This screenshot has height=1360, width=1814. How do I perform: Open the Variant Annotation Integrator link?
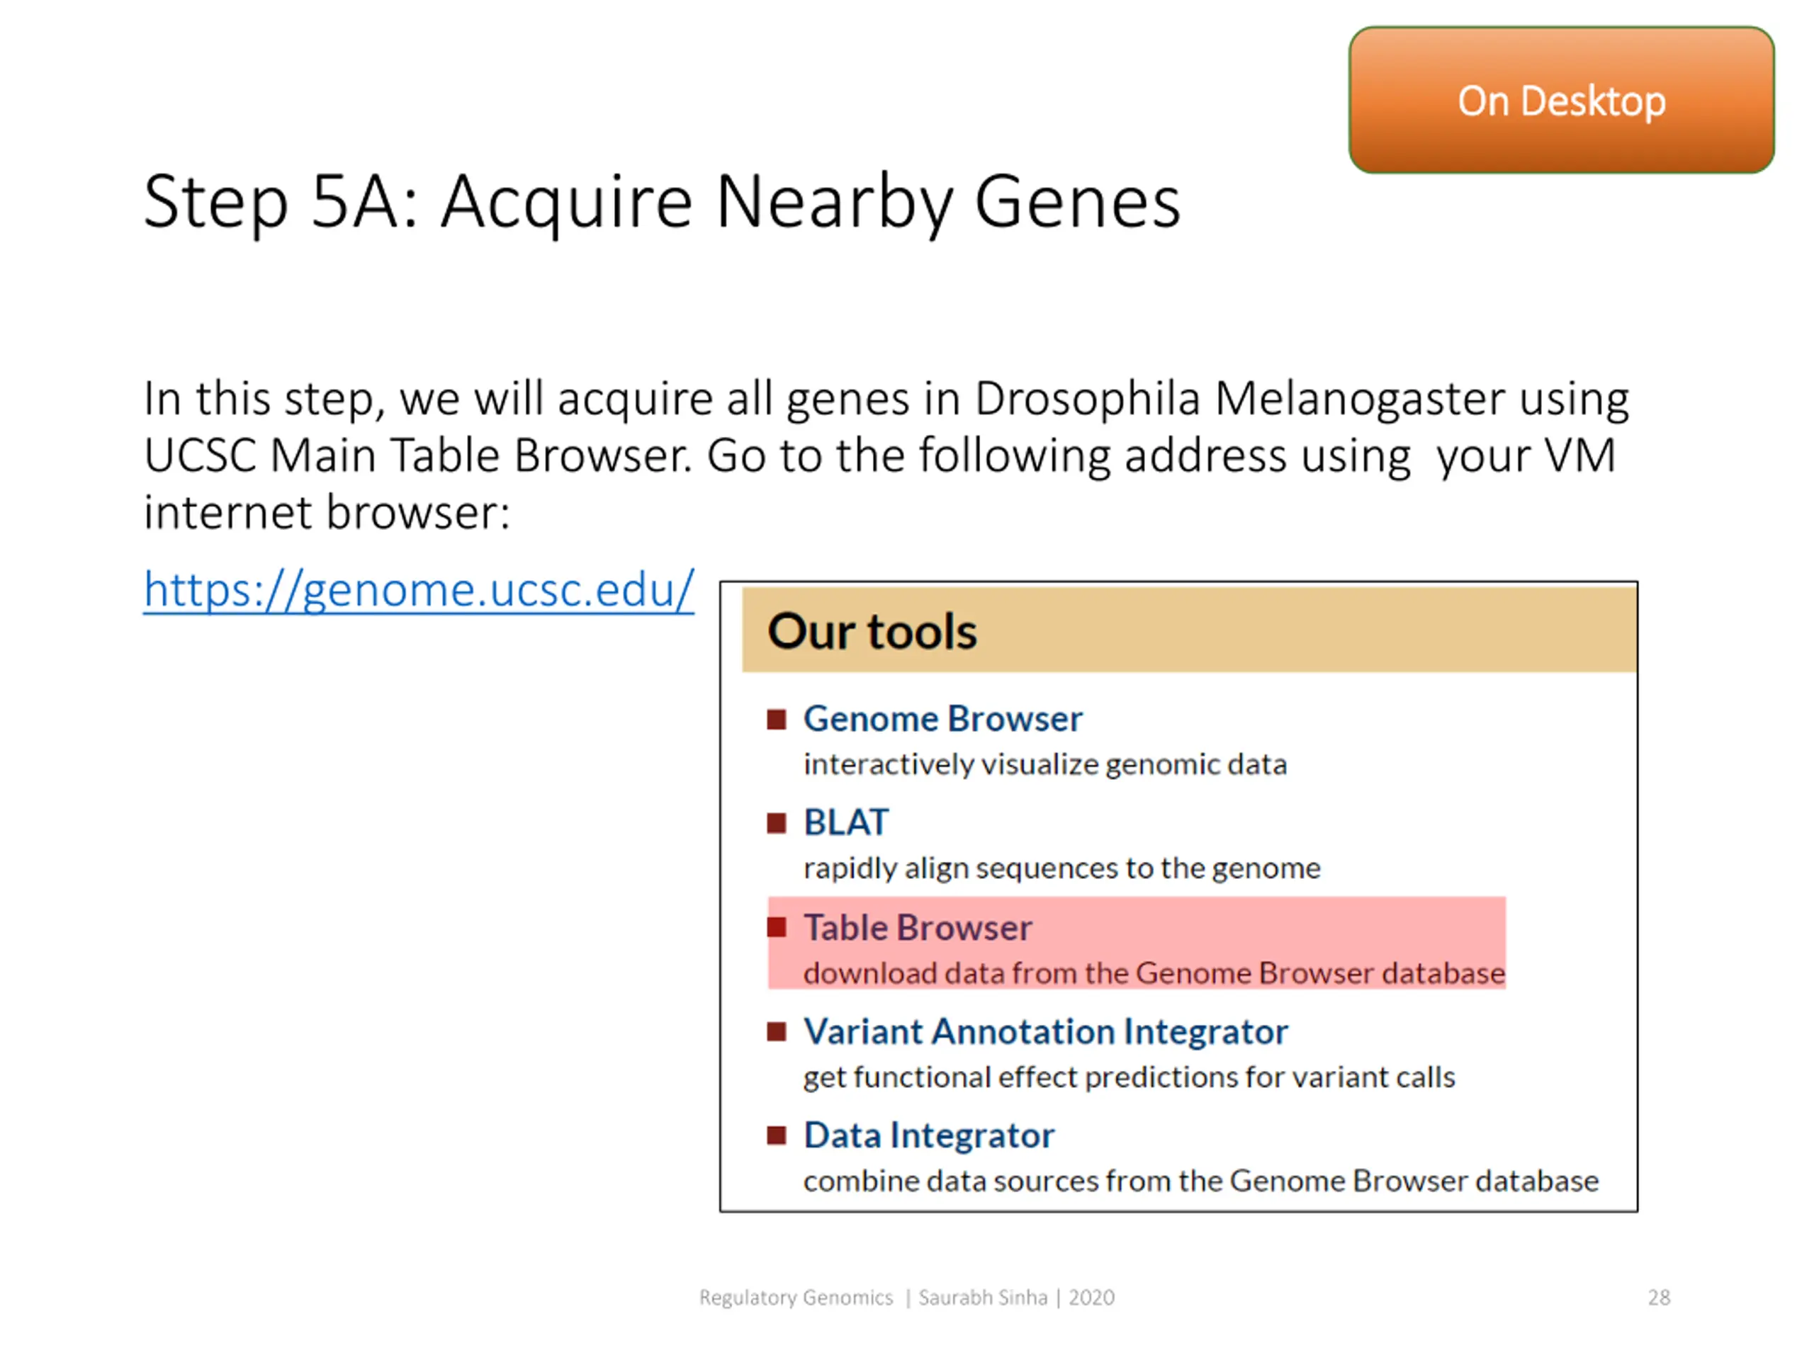tap(1044, 1031)
